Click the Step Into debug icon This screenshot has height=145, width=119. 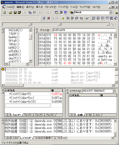pyautogui.click(x=68, y=18)
